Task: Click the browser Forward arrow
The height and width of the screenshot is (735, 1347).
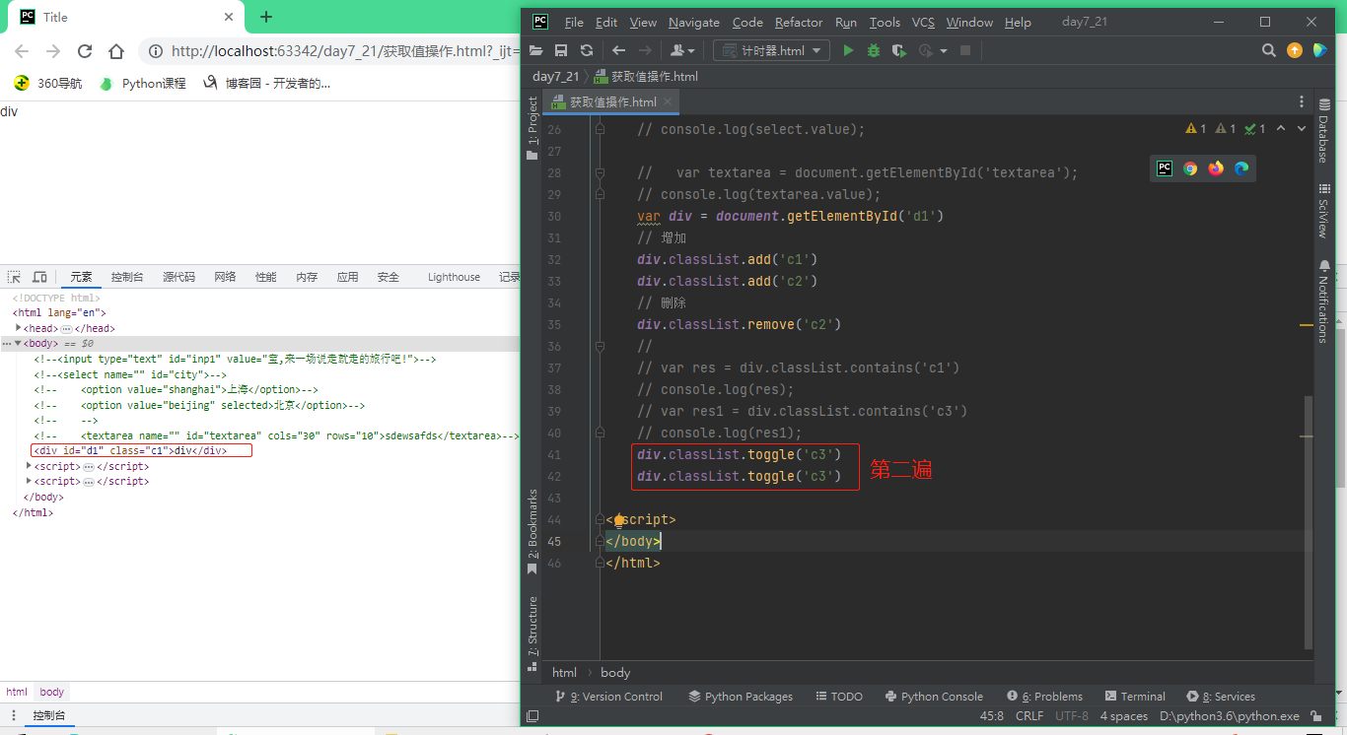Action: 53,51
